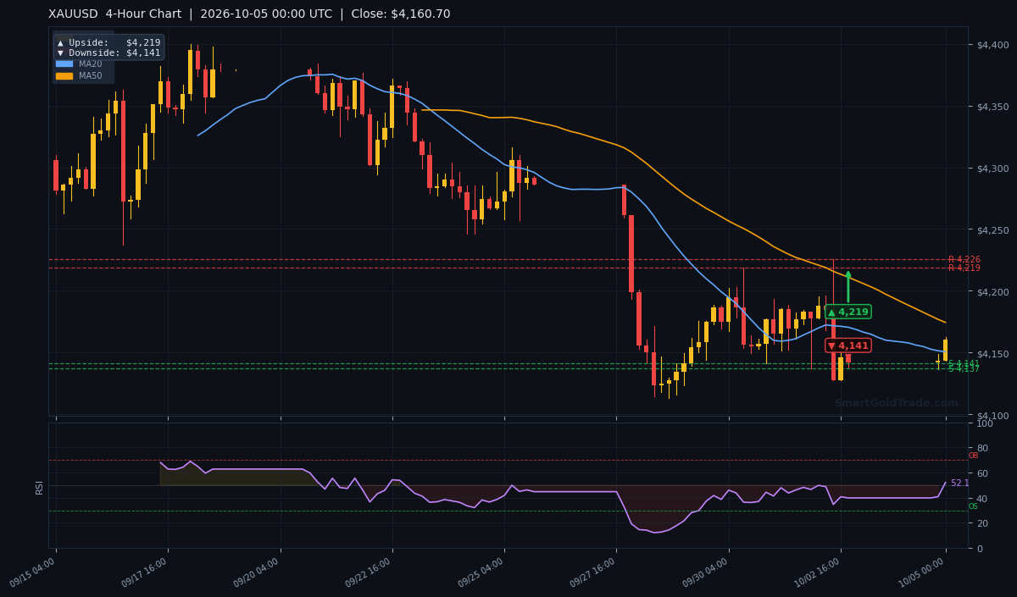Select the R 4,226 resistance label

pyautogui.click(x=964, y=259)
